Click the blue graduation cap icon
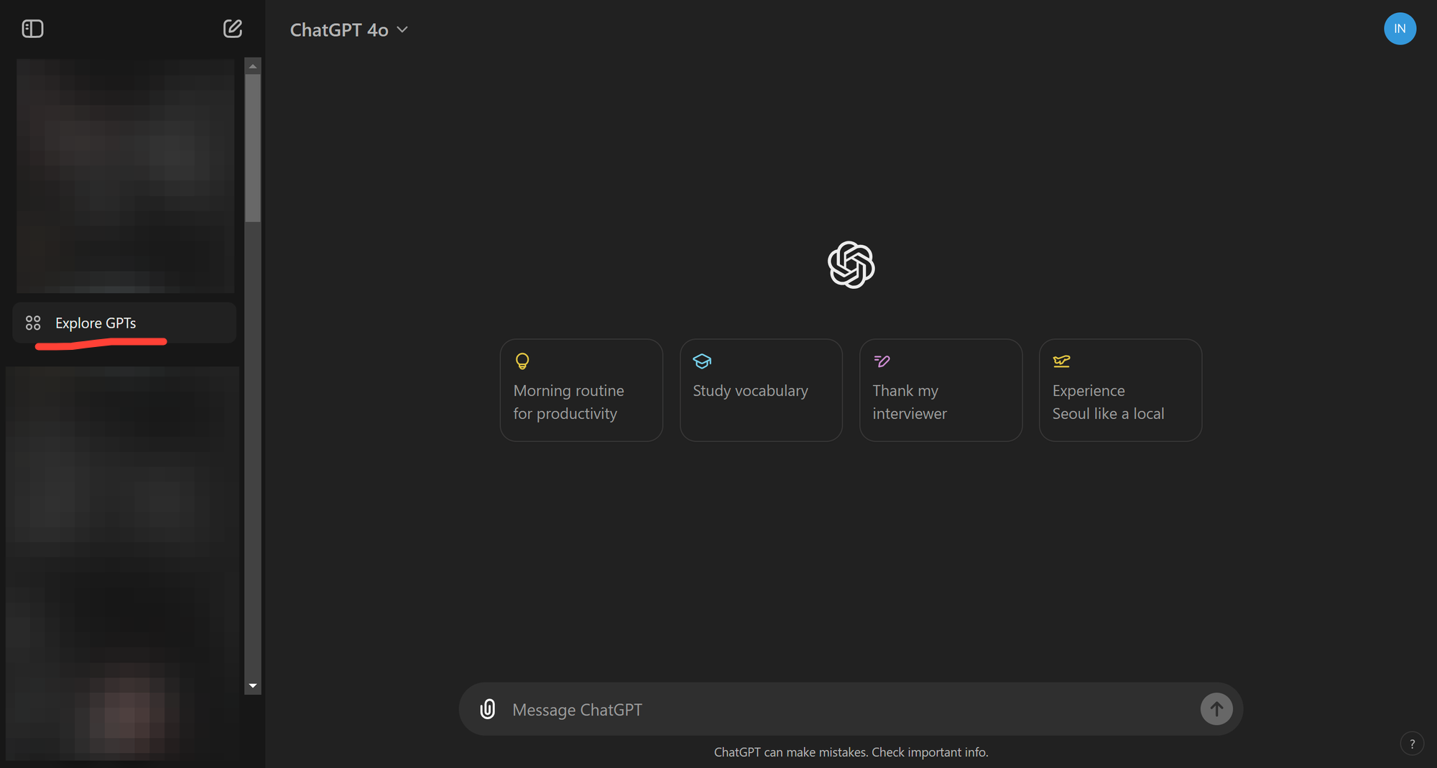Viewport: 1437px width, 768px height. (x=702, y=361)
